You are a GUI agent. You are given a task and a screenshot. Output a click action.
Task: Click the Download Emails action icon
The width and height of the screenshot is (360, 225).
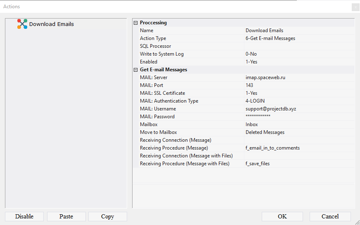click(22, 24)
